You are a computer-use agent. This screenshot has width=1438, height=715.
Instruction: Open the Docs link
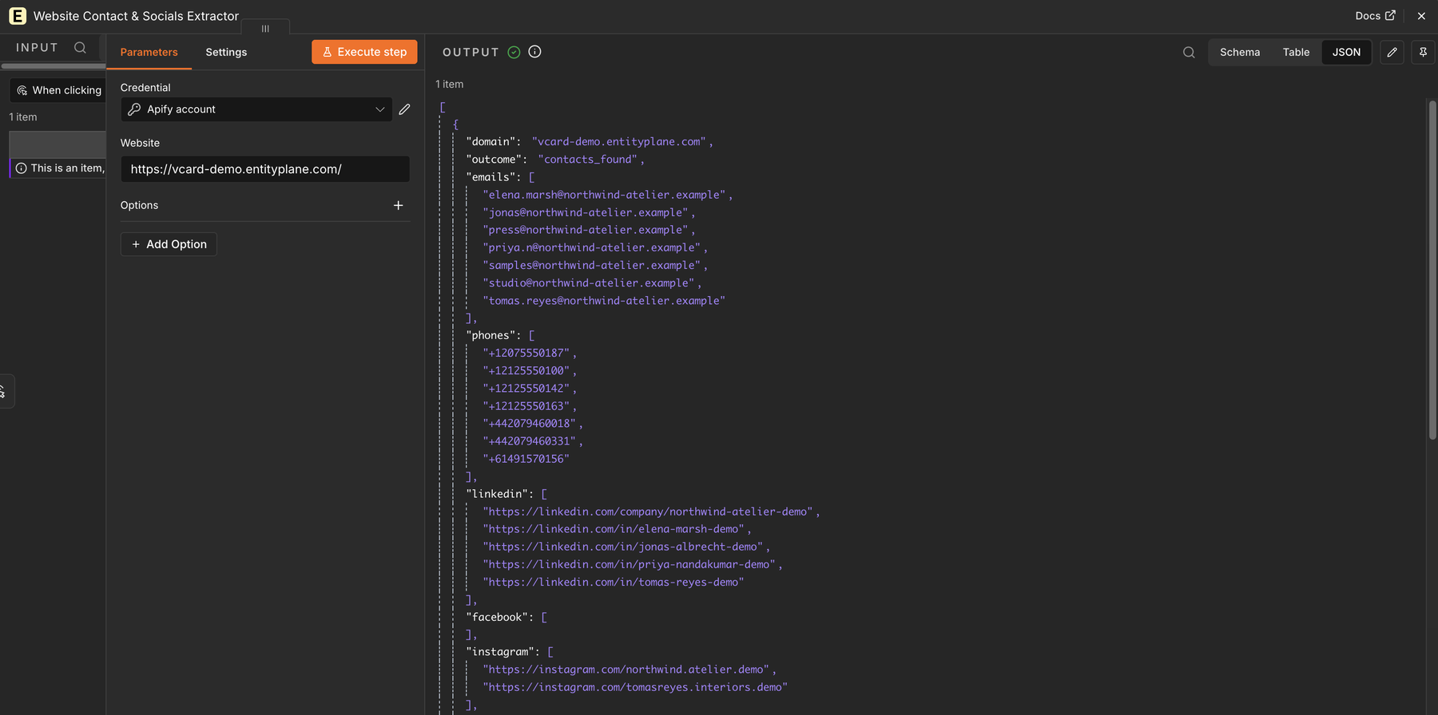click(x=1375, y=16)
